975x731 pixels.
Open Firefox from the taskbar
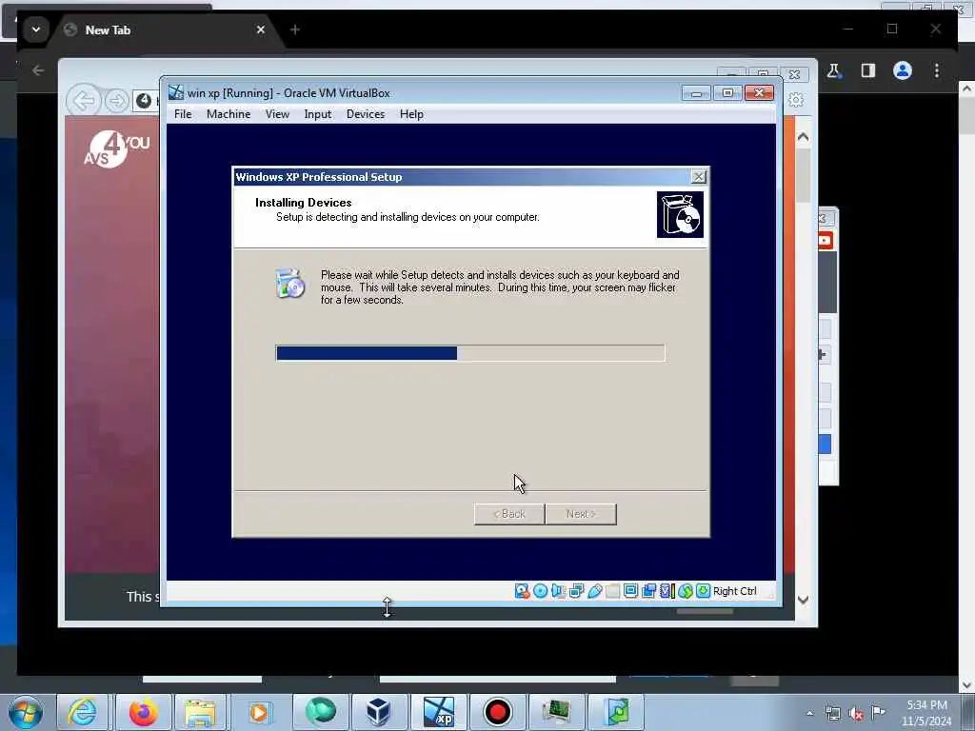coord(143,712)
